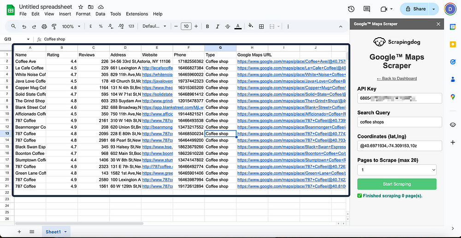Open the 123 number format menu
This screenshot has height=238, width=461.
[131, 26]
